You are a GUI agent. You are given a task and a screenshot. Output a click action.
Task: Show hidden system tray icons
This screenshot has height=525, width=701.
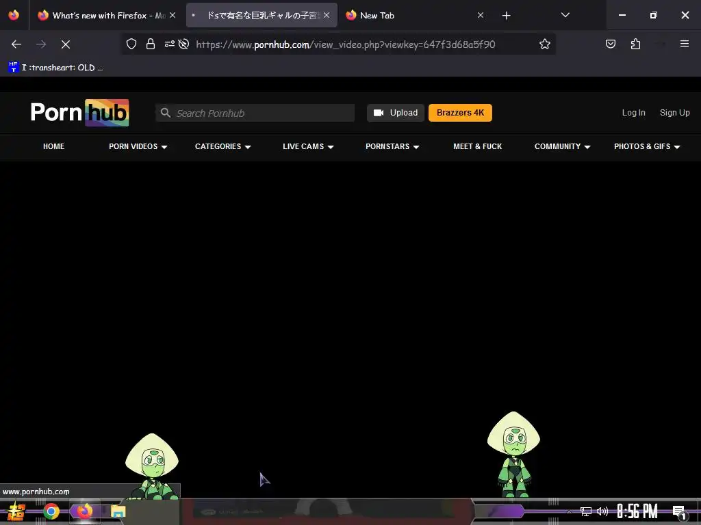point(569,511)
